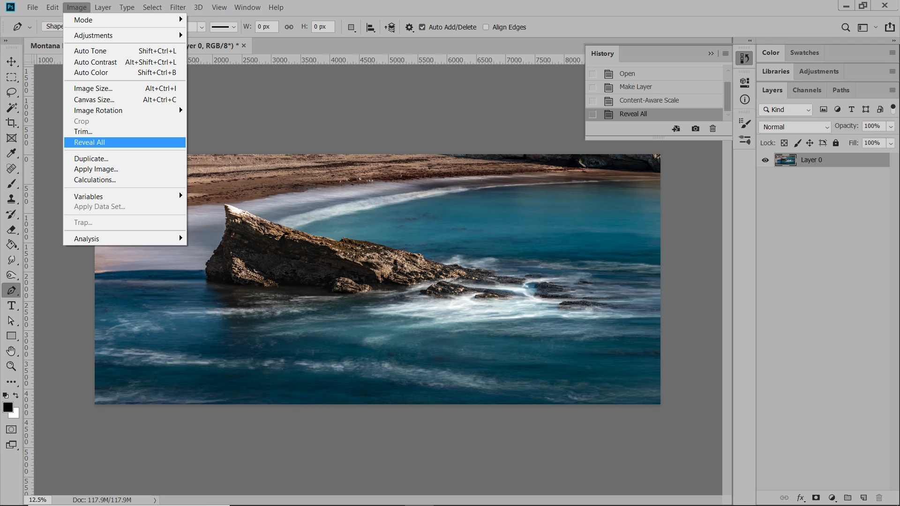Click the foreground color swatch

8,407
